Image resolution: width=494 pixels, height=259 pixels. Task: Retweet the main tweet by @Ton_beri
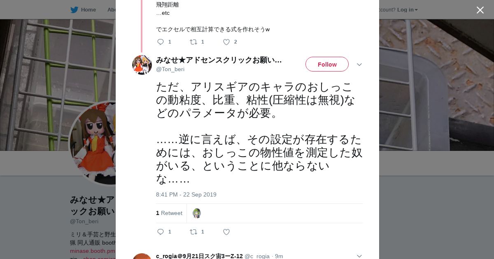pos(193,232)
